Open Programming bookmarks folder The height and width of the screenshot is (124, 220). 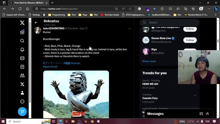tap(56, 15)
